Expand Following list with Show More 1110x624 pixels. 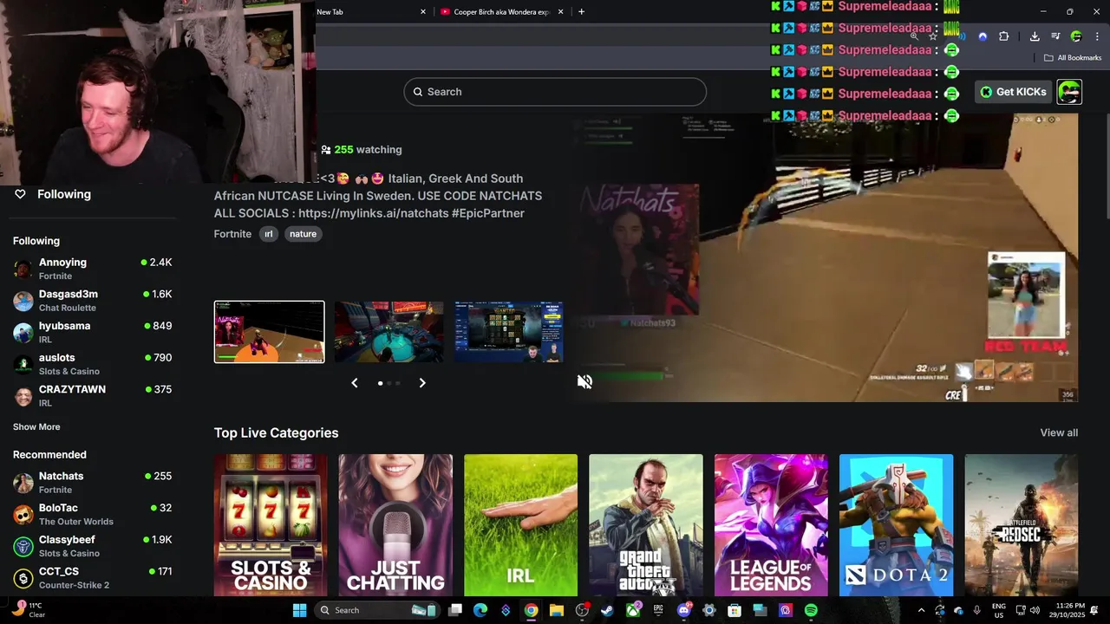pos(36,427)
